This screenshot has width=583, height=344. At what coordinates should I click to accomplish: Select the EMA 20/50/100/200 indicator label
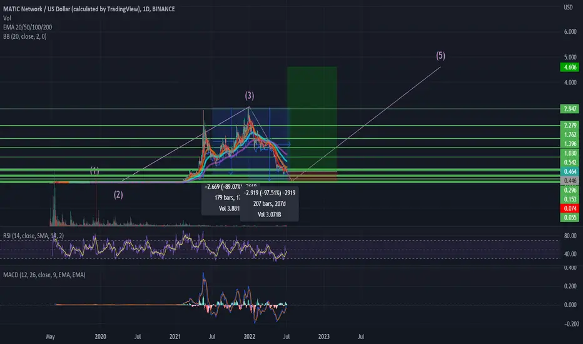click(28, 27)
